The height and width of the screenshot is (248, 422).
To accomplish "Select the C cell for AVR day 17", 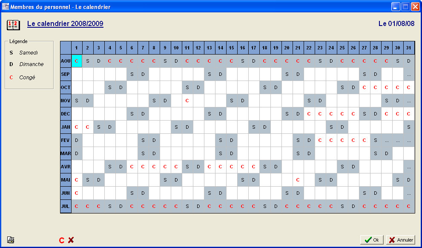I will click(x=253, y=167).
